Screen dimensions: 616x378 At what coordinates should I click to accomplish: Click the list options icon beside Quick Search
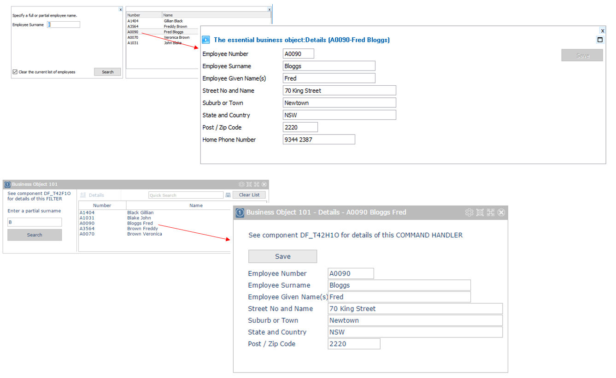(x=228, y=195)
